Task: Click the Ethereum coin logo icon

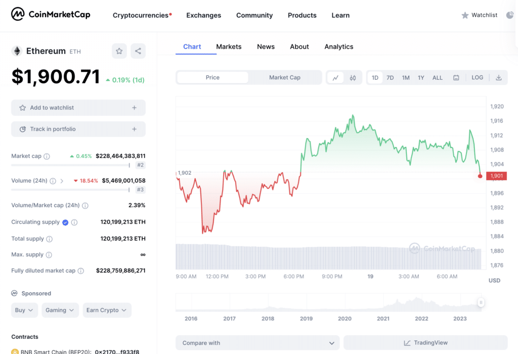Action: pos(17,51)
